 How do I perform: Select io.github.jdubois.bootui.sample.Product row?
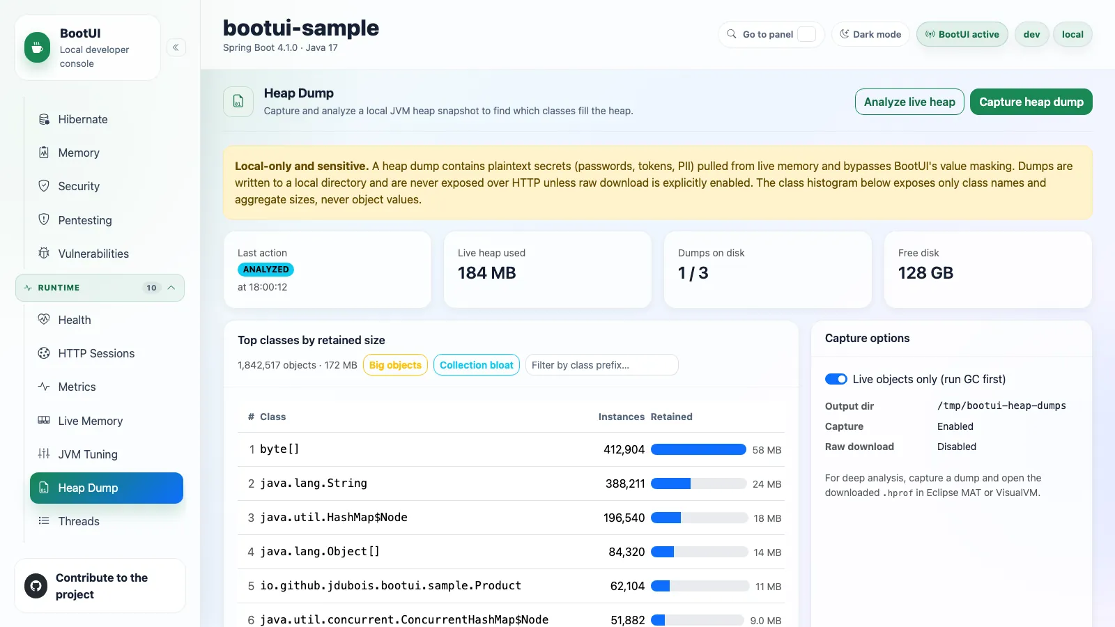(511, 586)
